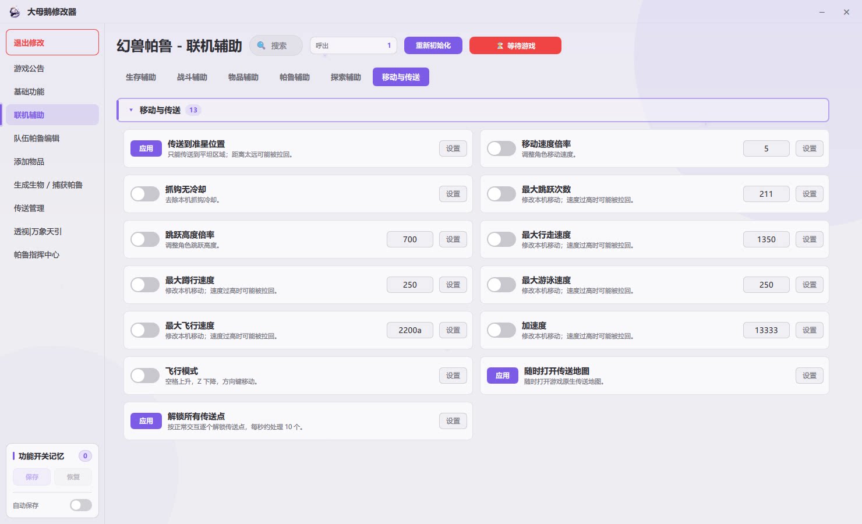This screenshot has height=524, width=862.
Task: Open 设置 for 飞行模式
Action: pyautogui.click(x=453, y=376)
